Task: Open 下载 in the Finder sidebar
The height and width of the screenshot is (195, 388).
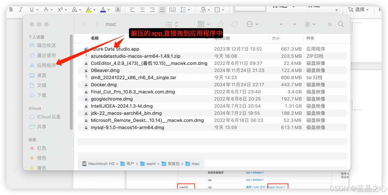Action: [x=38, y=95]
